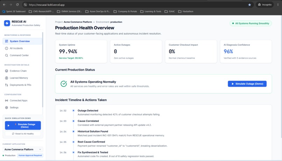Click the Cause Correlated timeline dot

click(73, 121)
